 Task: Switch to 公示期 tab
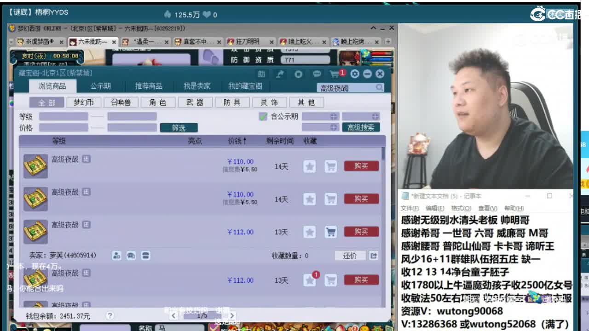101,86
